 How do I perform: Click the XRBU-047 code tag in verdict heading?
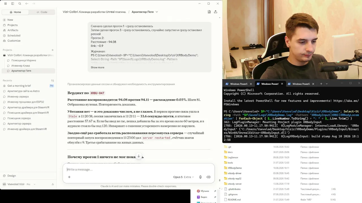tap(97, 93)
